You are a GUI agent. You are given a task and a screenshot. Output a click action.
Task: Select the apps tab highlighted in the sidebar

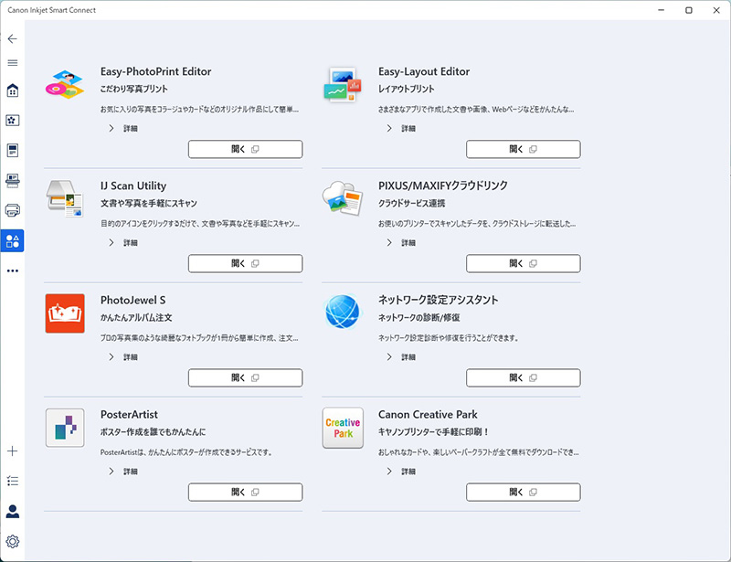click(13, 241)
